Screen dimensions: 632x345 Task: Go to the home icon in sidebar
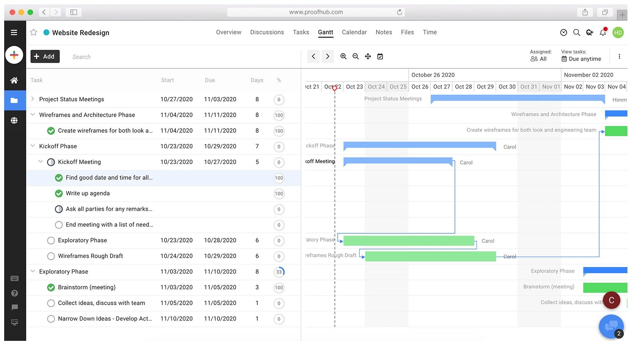pos(14,80)
